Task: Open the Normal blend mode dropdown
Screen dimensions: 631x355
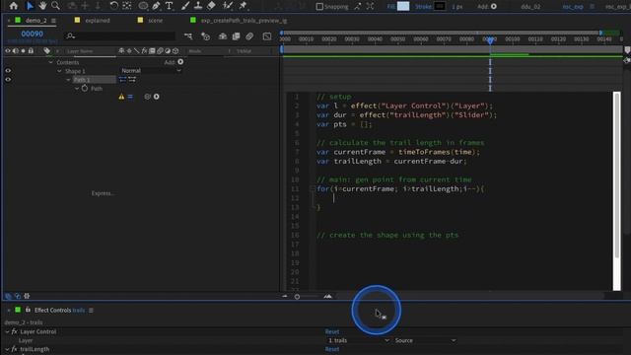Action: tap(151, 71)
